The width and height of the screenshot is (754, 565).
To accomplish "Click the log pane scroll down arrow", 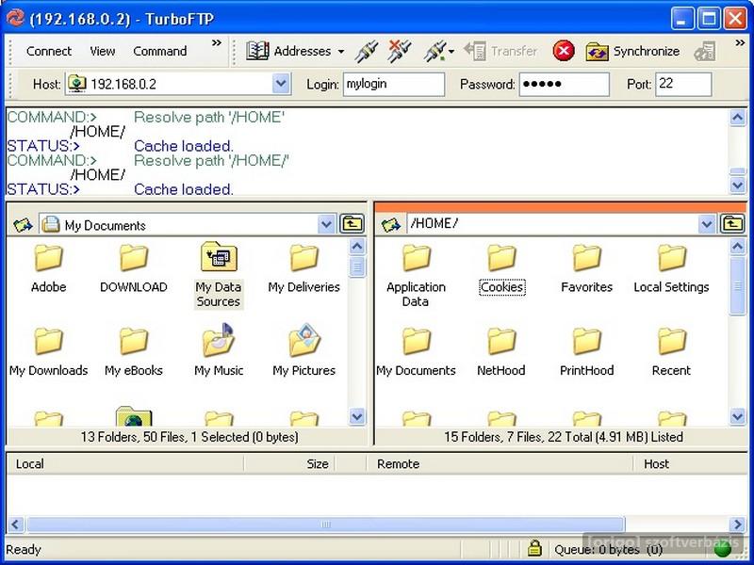I will coord(738,185).
